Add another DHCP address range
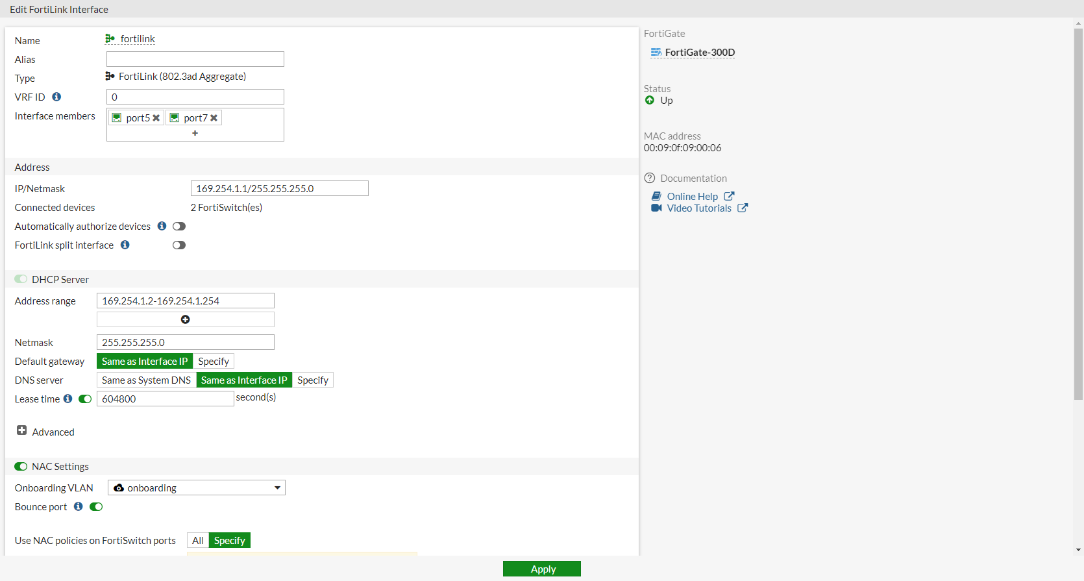1084x581 pixels. click(185, 319)
